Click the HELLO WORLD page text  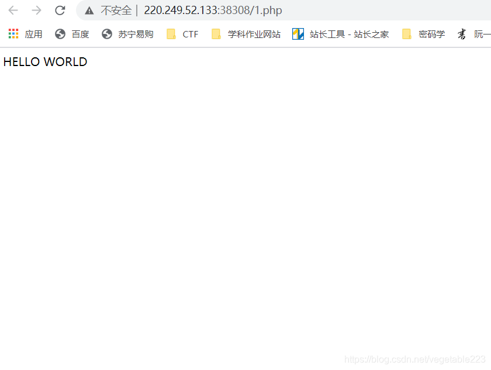pos(45,62)
